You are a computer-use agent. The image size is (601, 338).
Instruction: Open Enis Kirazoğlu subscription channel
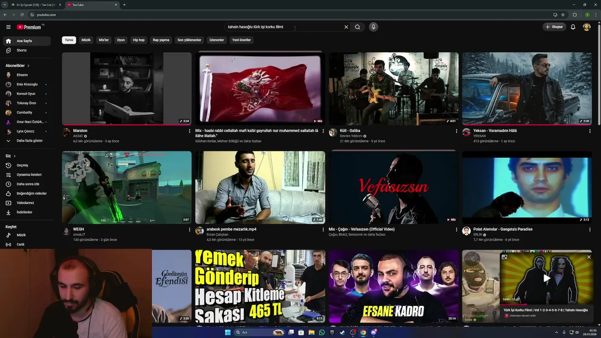pyautogui.click(x=26, y=84)
